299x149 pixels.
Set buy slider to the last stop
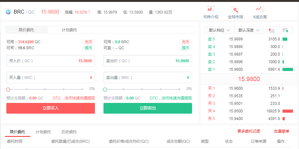pyautogui.click(x=82, y=89)
